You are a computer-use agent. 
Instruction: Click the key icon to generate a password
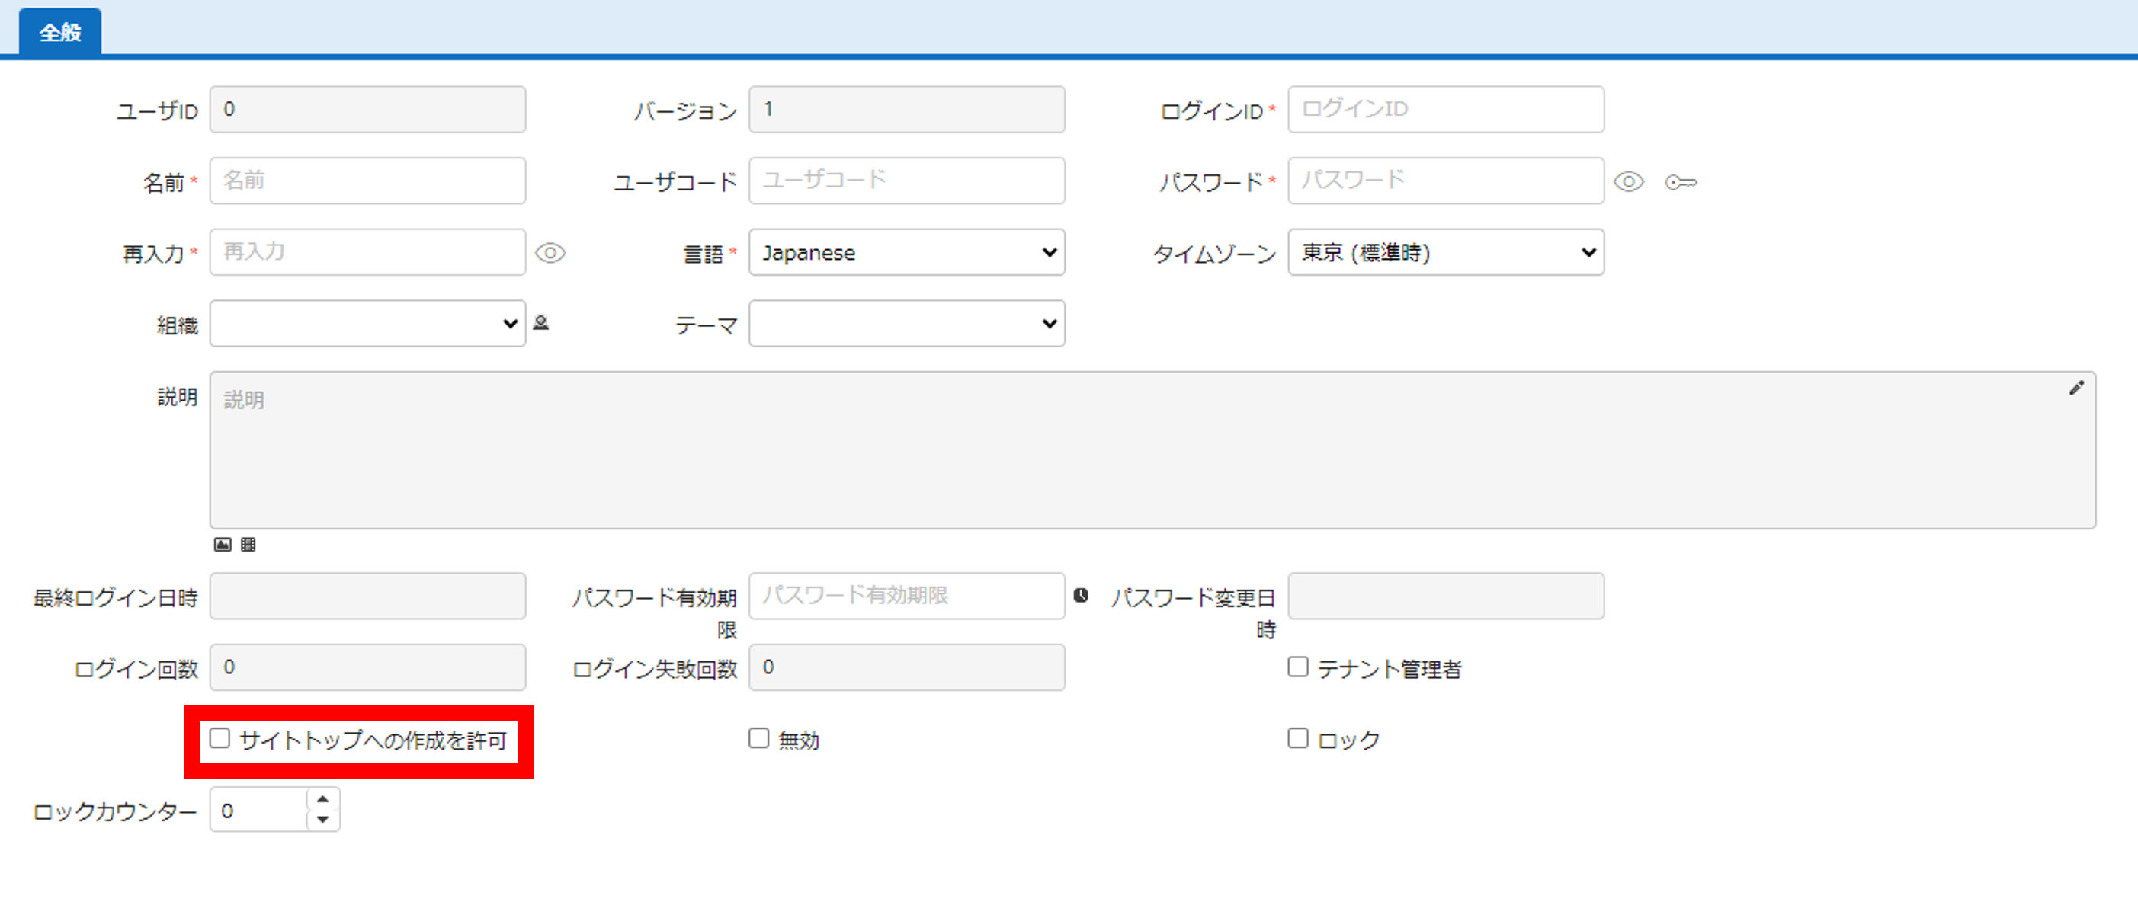1681,182
